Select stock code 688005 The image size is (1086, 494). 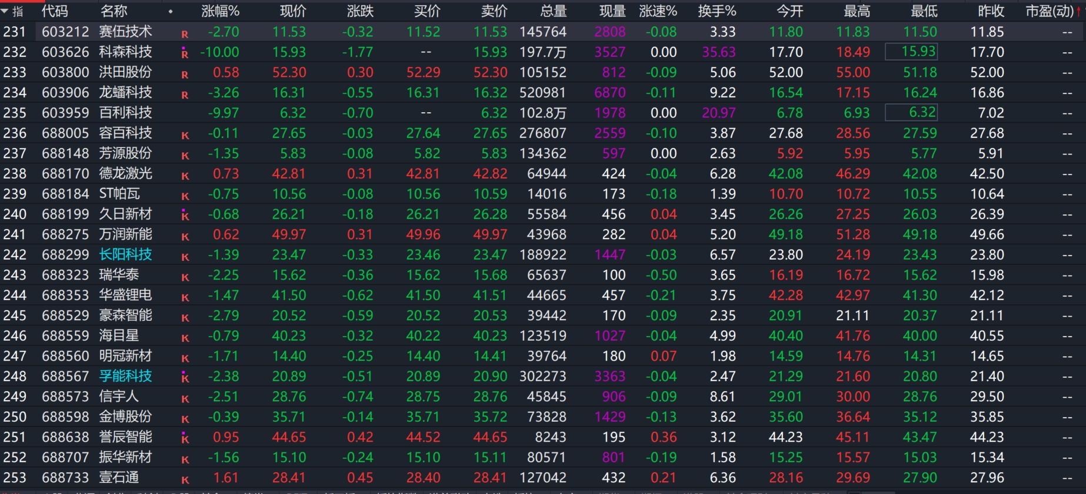[x=65, y=133]
